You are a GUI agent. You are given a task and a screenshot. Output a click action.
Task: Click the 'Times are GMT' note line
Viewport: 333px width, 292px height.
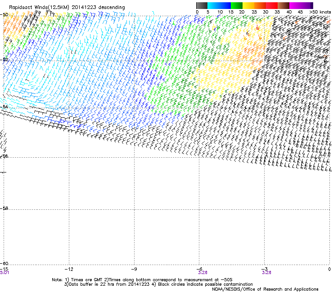click(x=142, y=280)
